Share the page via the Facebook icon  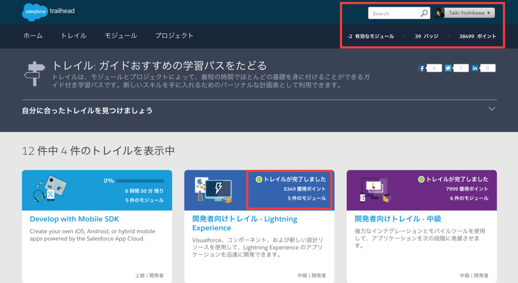(x=421, y=68)
